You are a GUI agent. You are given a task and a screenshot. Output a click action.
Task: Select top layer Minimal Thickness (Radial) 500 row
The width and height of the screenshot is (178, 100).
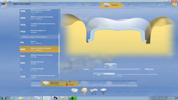click(x=39, y=11)
